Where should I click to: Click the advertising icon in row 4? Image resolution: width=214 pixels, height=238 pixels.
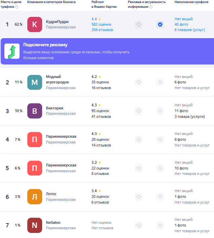click(x=139, y=139)
